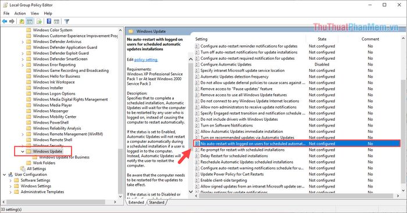Viewport: 407px width, 213px height.
Task: Click policy icon beside Automatic Updates detection frequency
Action: 197,77
